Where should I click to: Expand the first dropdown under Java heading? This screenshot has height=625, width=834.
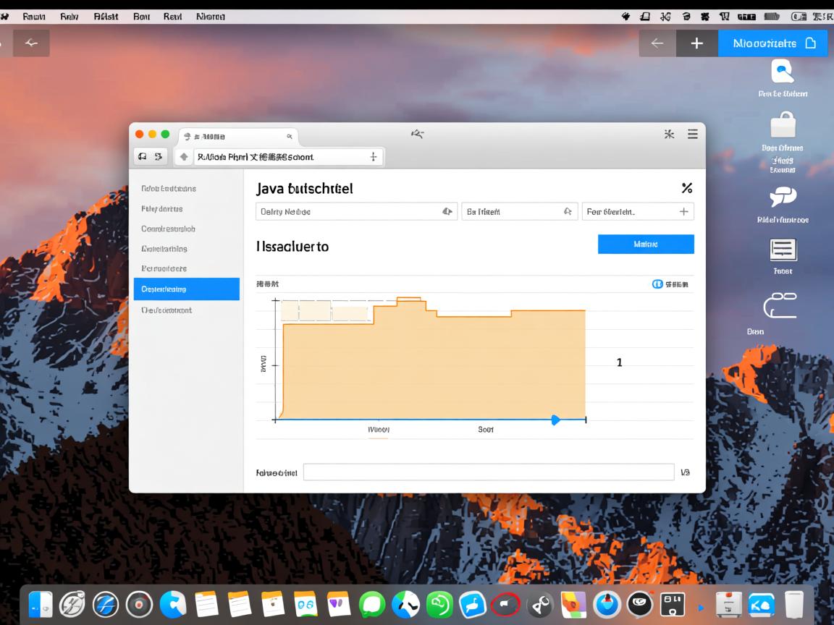(357, 212)
